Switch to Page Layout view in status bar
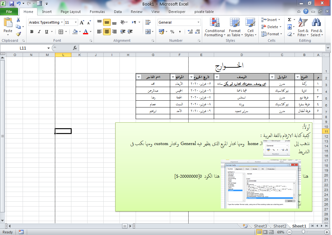The width and height of the screenshot is (332, 235). click(265, 232)
